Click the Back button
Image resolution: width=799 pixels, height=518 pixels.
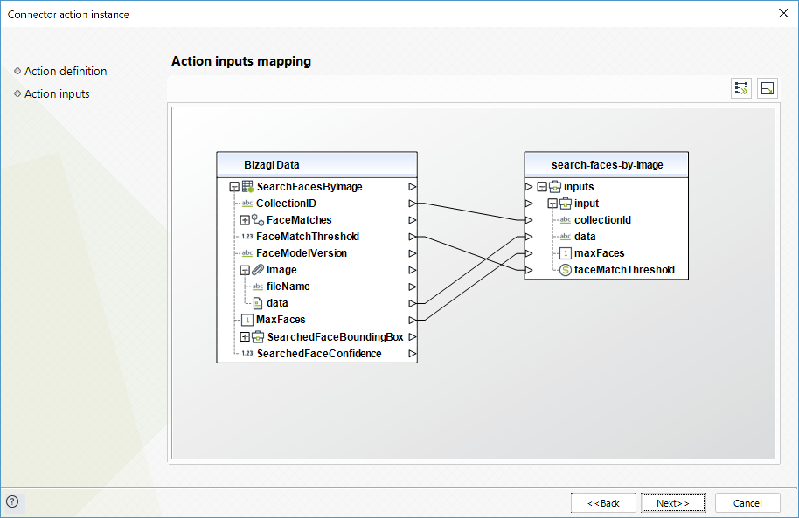603,503
